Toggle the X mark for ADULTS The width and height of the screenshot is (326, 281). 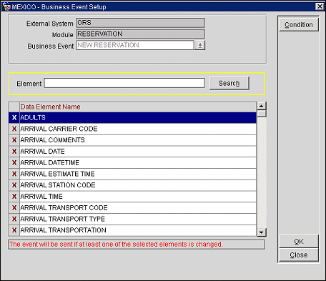coord(14,117)
